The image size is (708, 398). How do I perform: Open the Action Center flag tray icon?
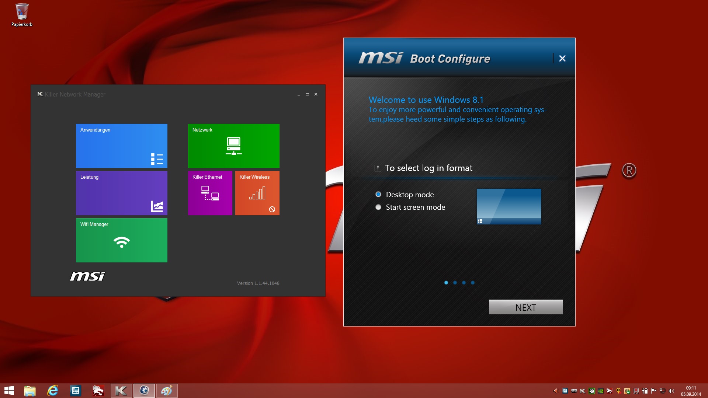point(654,391)
